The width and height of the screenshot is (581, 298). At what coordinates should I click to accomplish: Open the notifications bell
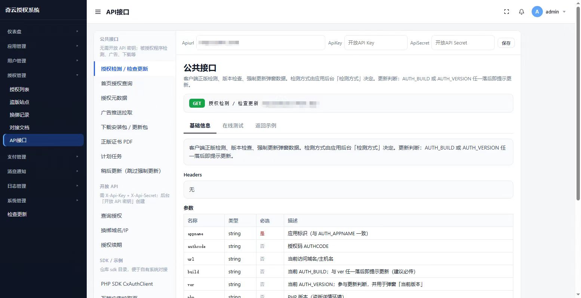pos(522,12)
